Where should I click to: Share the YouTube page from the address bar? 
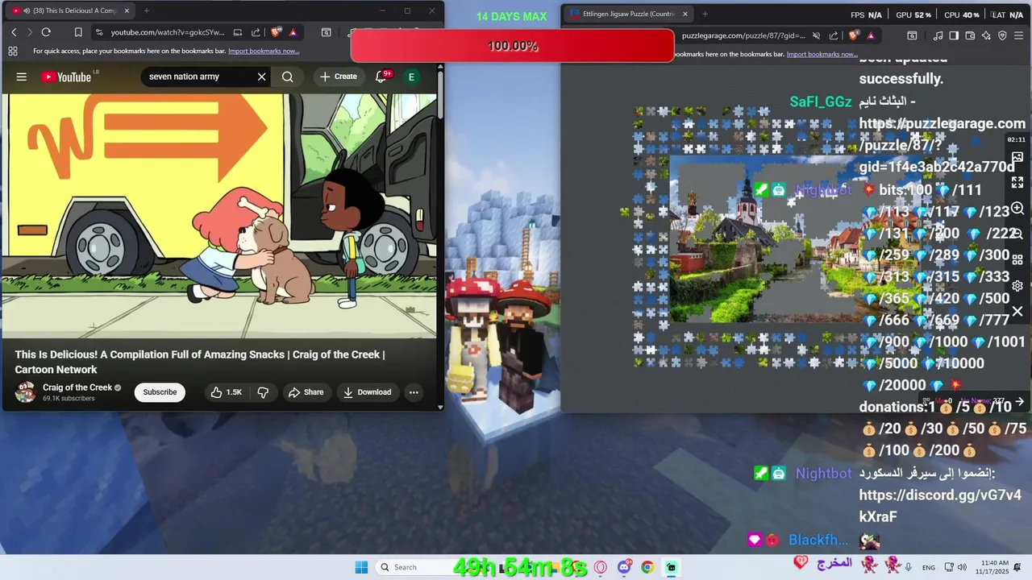tap(256, 32)
